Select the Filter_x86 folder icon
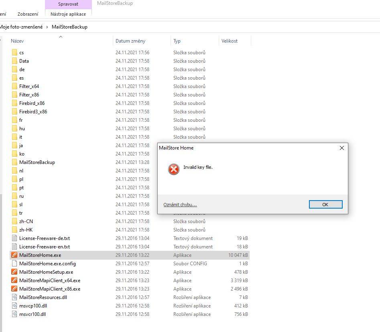This screenshot has height=332, width=380. tap(14, 94)
